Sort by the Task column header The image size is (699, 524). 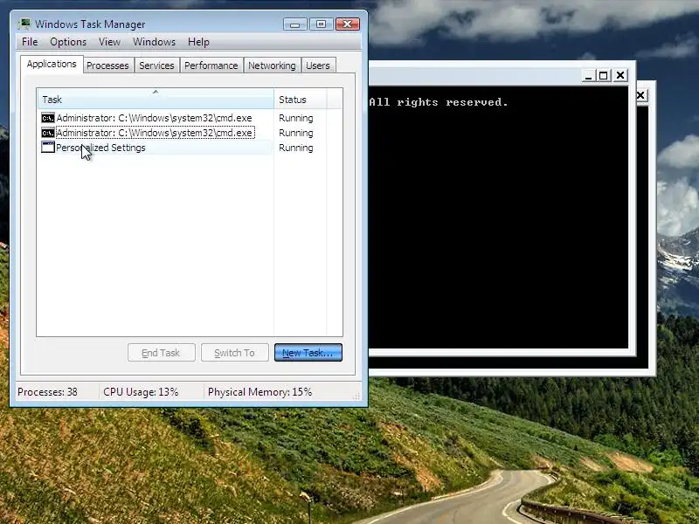point(156,99)
